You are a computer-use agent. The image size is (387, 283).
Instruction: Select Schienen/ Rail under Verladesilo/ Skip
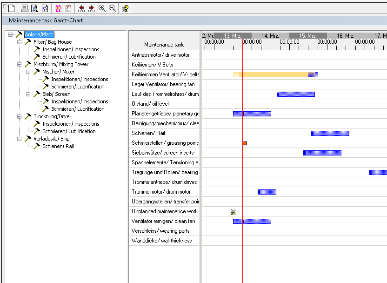(58, 146)
